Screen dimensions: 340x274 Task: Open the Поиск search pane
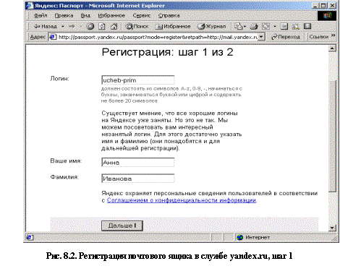pyautogui.click(x=137, y=26)
